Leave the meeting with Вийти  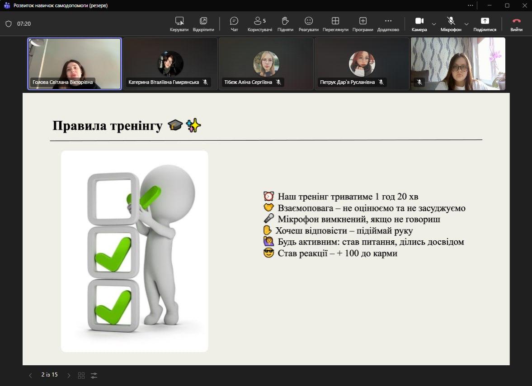[516, 24]
